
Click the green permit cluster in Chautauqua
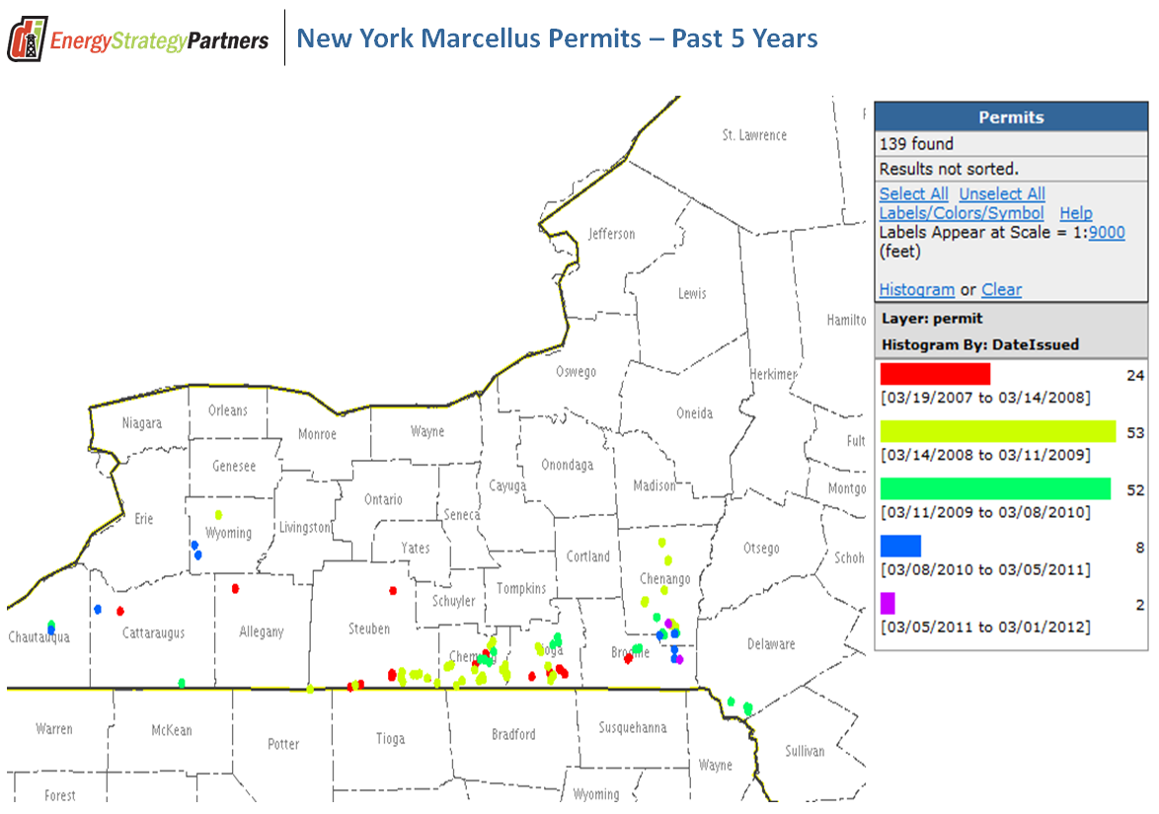pos(49,625)
